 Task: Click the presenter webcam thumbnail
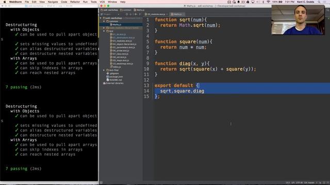point(298,20)
